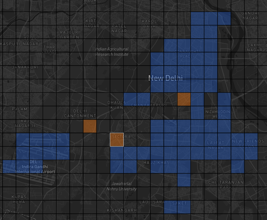
Task: Click the Janakpuri label
Action: tap(25, 67)
